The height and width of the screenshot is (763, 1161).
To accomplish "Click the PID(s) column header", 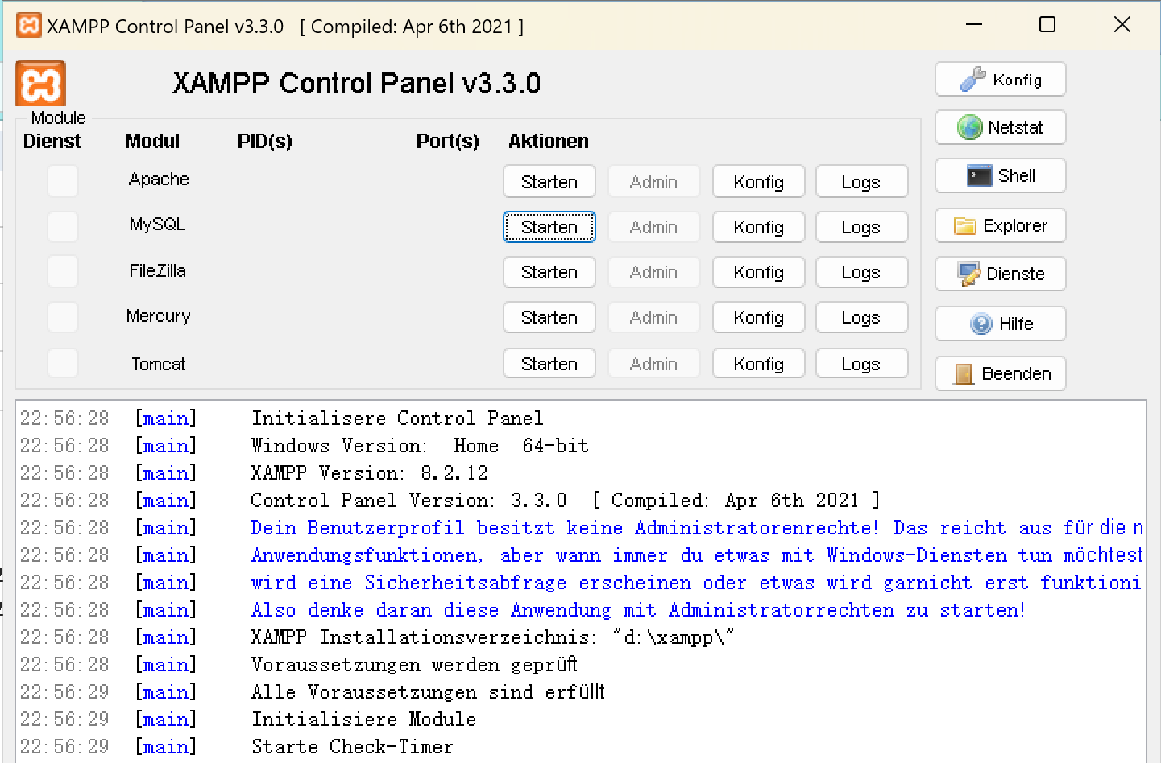I will (x=264, y=141).
